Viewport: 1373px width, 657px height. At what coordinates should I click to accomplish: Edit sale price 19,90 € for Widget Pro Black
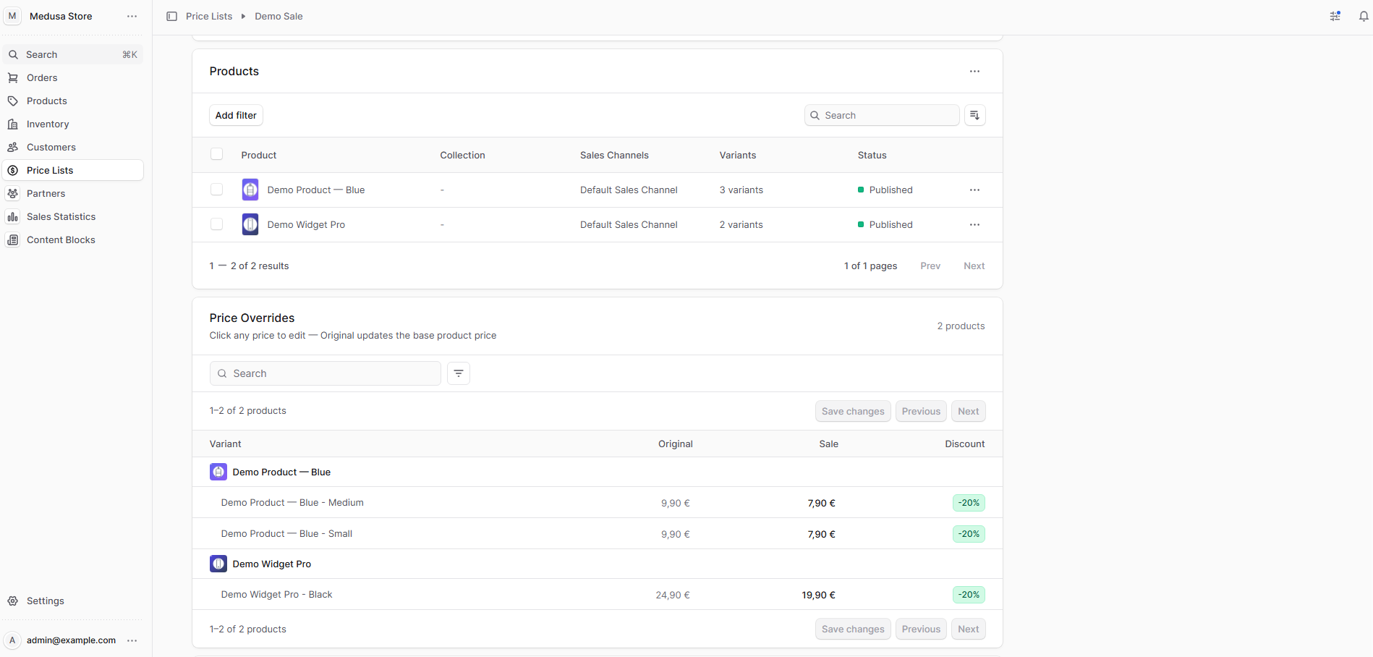pyautogui.click(x=818, y=595)
